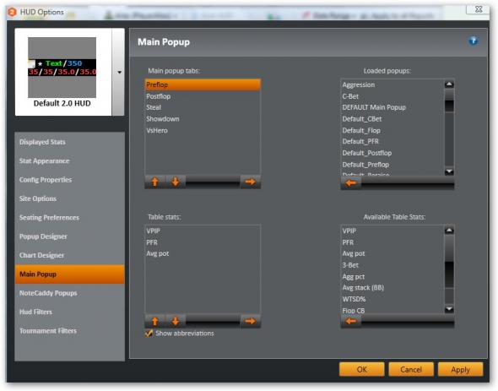Select Agg pct in Available Table Stats
Screen dimensions: 498x391
tap(392, 276)
